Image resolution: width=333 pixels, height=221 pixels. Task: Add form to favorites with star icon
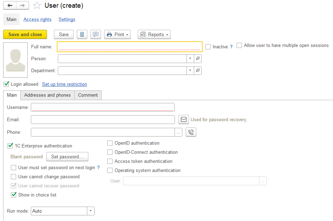tap(37, 6)
